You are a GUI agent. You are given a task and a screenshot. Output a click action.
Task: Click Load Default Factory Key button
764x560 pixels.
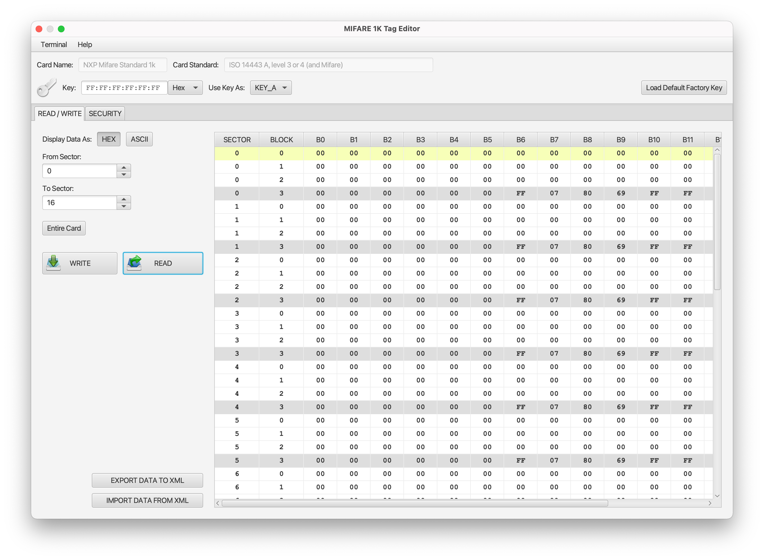684,88
